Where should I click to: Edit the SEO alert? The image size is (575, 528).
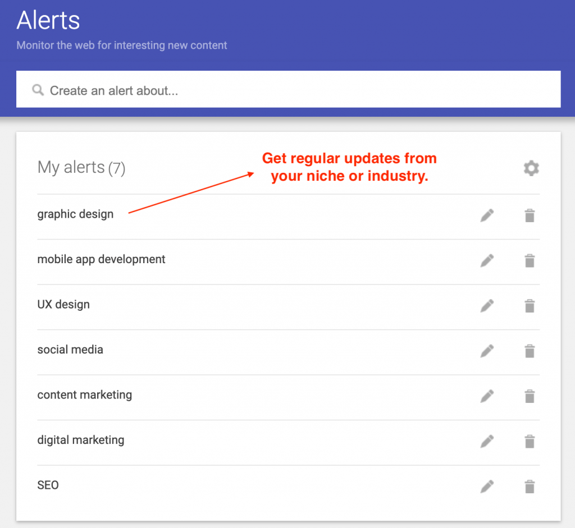[487, 486]
